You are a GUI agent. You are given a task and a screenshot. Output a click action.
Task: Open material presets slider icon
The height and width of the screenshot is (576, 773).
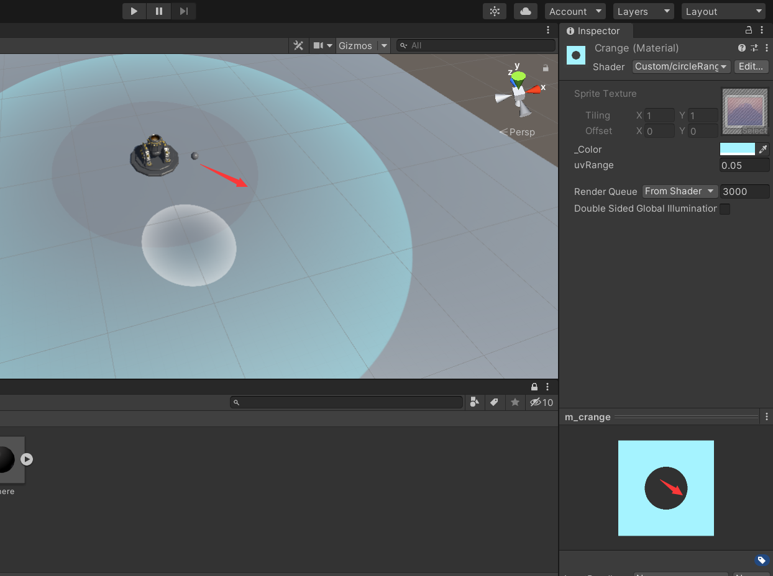tap(754, 48)
